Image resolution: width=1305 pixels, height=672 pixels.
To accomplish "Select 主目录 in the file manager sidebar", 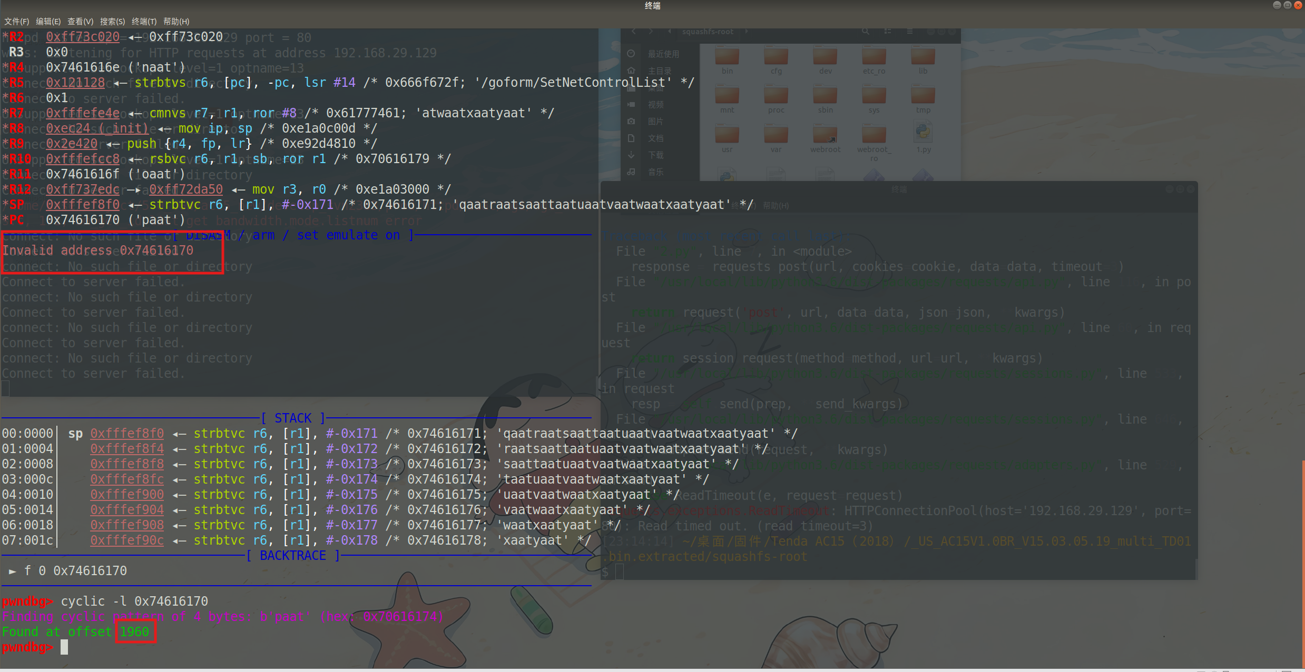I will click(x=659, y=71).
